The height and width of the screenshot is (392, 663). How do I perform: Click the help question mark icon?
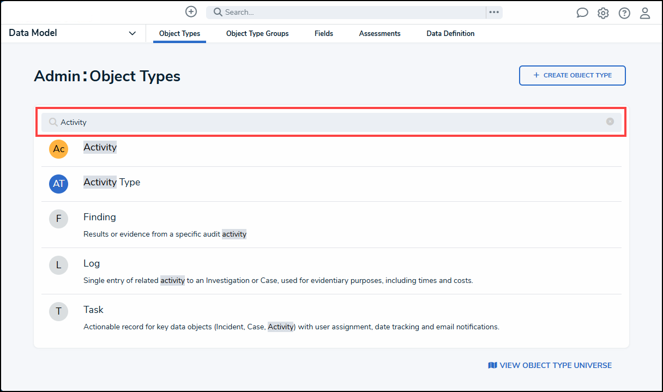tap(624, 13)
